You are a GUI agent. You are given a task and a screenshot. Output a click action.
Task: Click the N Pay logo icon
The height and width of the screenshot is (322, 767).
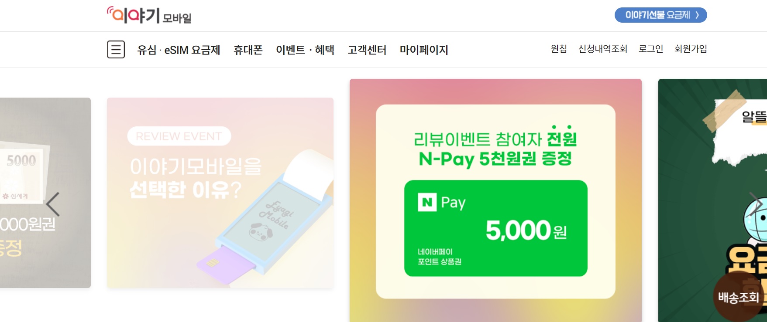tap(427, 202)
